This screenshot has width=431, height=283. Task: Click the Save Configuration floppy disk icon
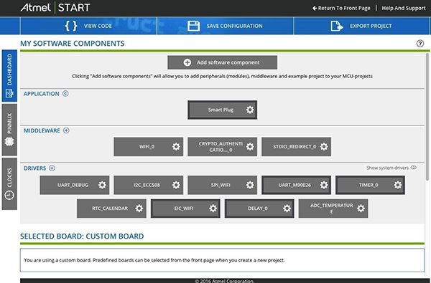pos(193,26)
